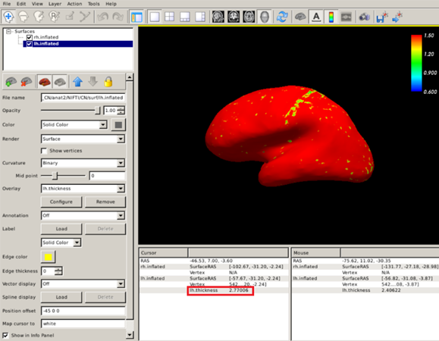The width and height of the screenshot is (439, 341).
Task: Click the overlay Configure button
Action: (61, 202)
